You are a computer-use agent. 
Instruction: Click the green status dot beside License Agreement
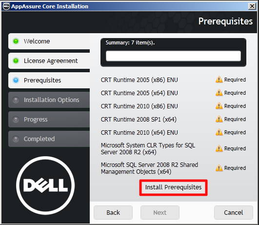tap(16, 61)
